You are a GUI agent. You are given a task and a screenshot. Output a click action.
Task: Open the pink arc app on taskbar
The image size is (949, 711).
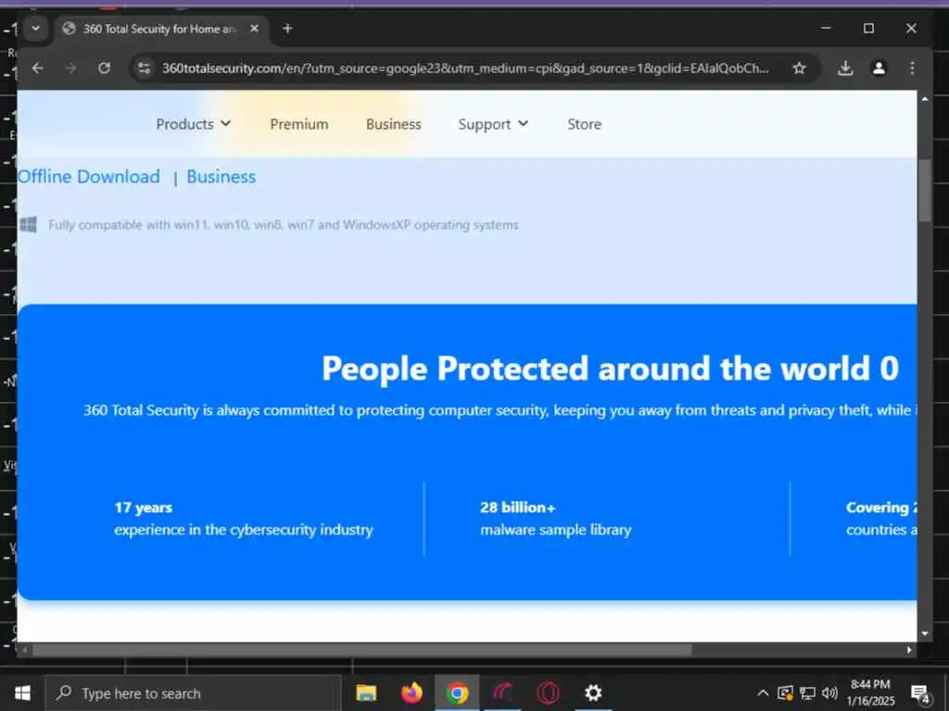coord(502,692)
